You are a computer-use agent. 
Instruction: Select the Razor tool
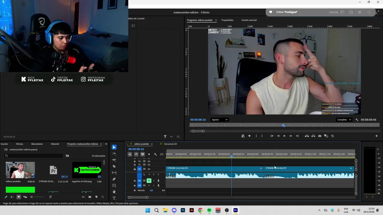click(x=114, y=166)
